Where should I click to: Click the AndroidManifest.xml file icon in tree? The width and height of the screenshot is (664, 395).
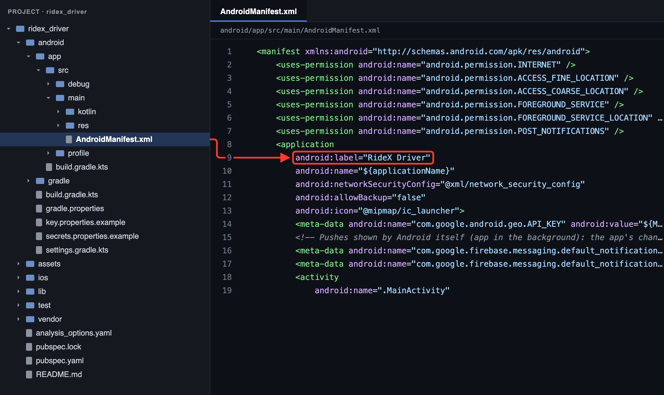pyautogui.click(x=69, y=139)
